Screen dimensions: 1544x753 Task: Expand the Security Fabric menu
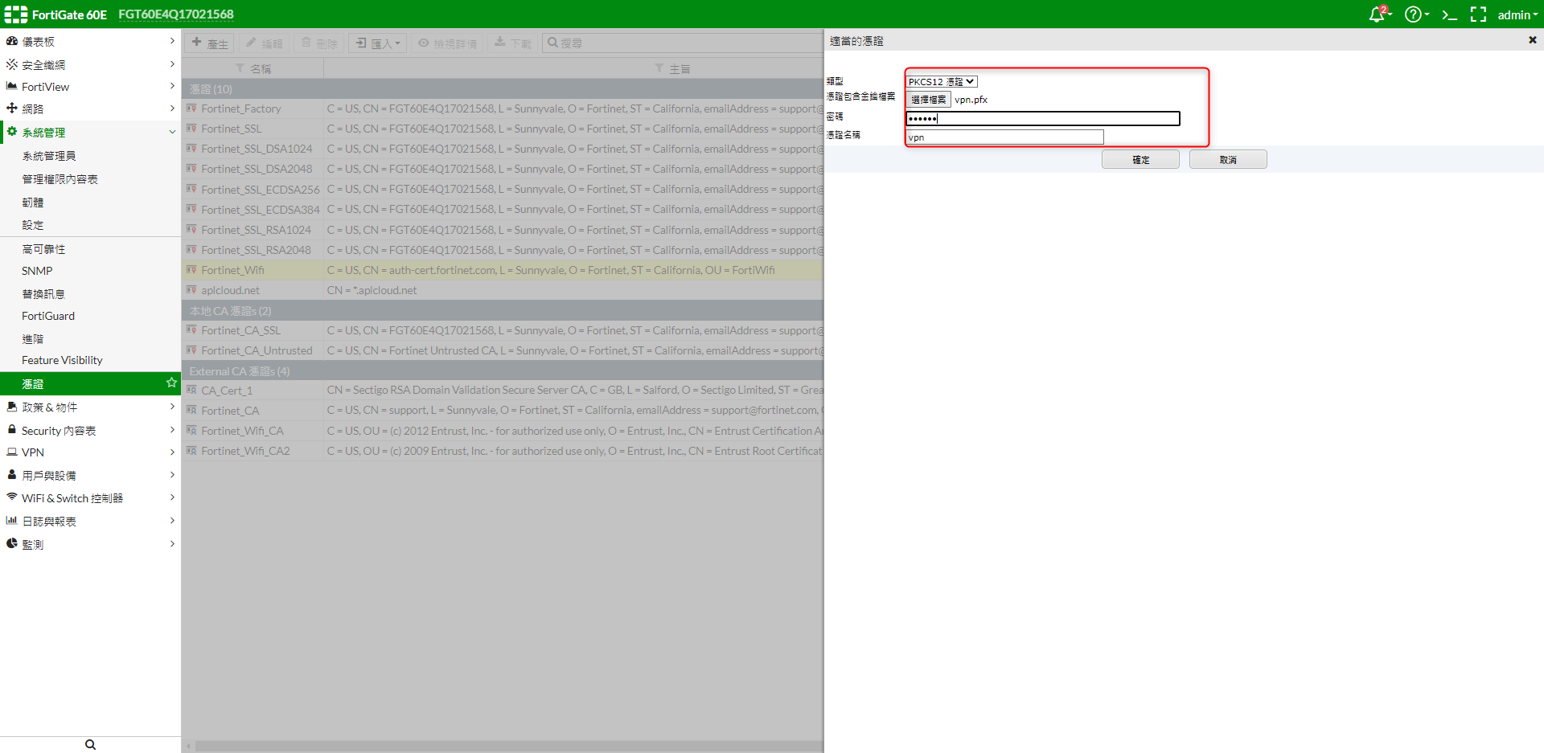[90, 64]
